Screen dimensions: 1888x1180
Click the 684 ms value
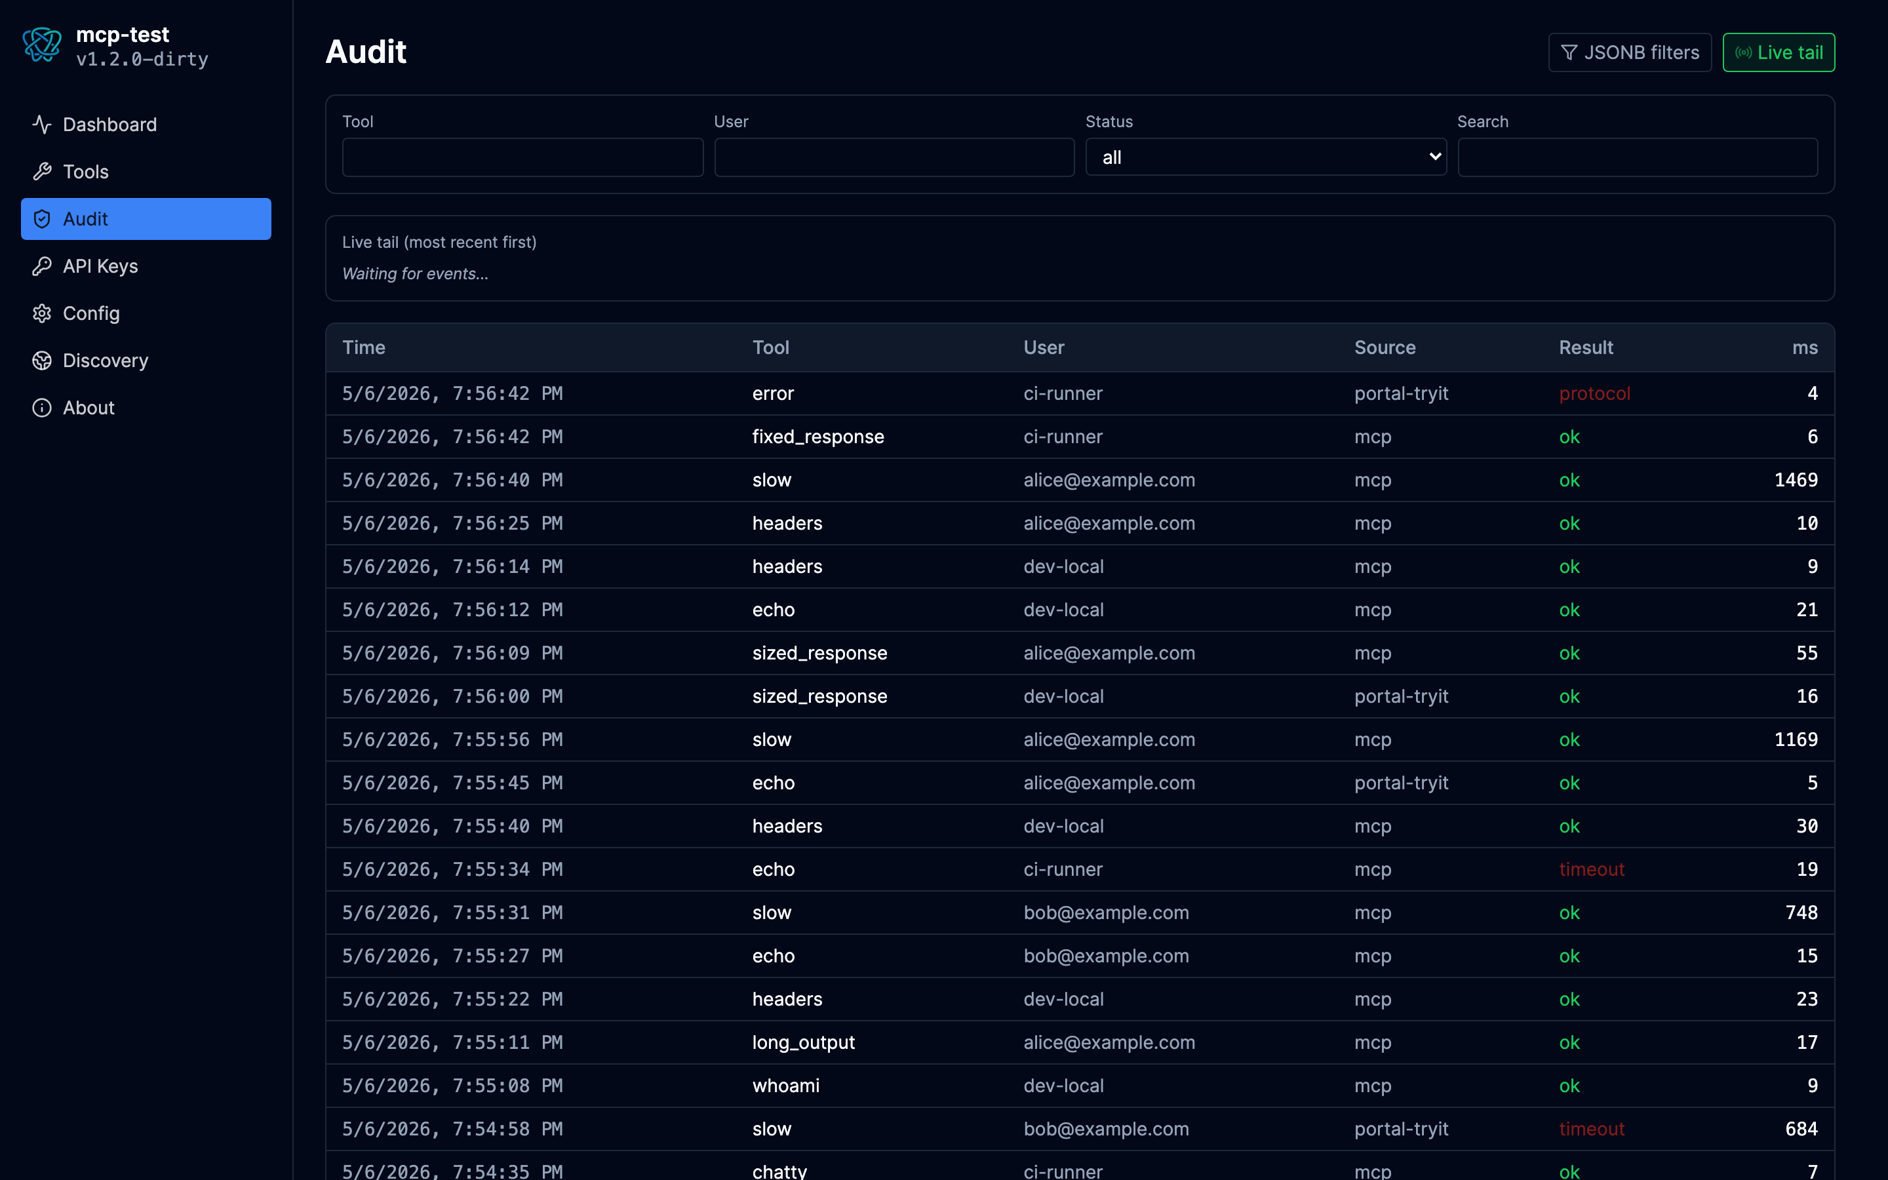1801,1130
